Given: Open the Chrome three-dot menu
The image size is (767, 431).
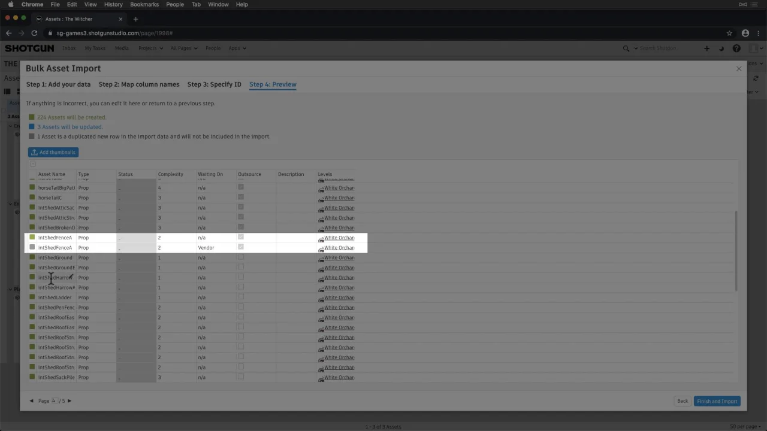Looking at the screenshot, I should (758, 33).
